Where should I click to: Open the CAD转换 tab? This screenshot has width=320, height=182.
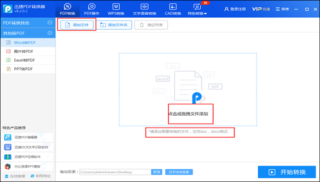[173, 10]
